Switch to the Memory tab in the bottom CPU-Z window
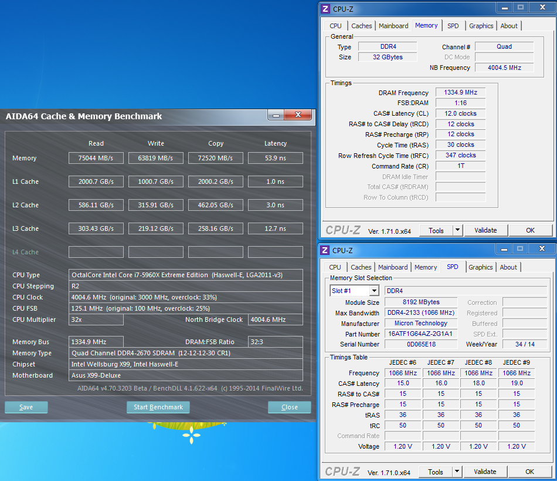The image size is (557, 481). coord(426,267)
